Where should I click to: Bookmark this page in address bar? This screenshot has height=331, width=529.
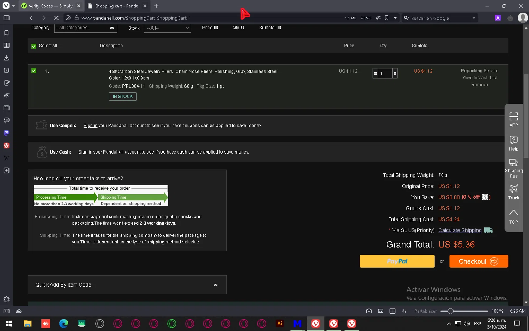pos(387,18)
